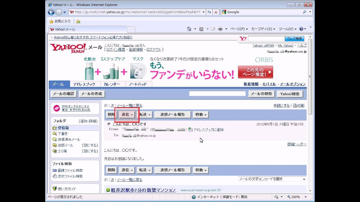Click the mail search text field
Viewport: 360px width, 202px height.
pos(217,94)
